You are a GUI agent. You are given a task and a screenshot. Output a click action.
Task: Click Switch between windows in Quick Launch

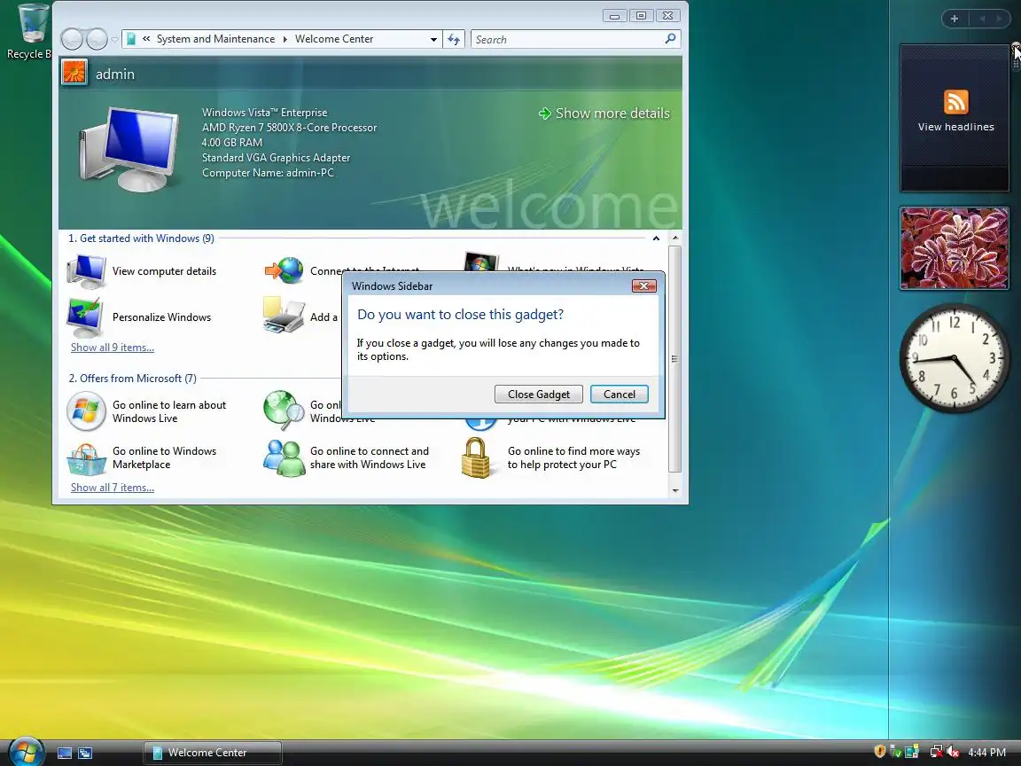pyautogui.click(x=85, y=753)
